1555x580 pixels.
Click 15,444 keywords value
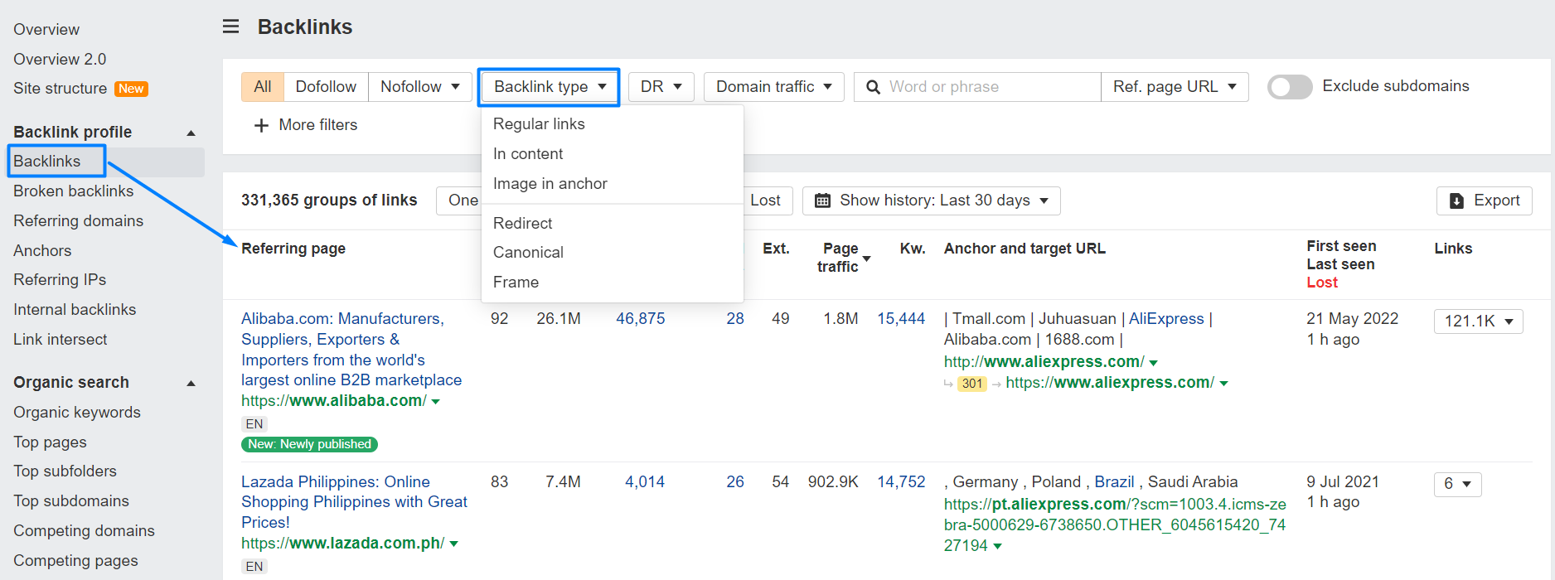click(901, 319)
